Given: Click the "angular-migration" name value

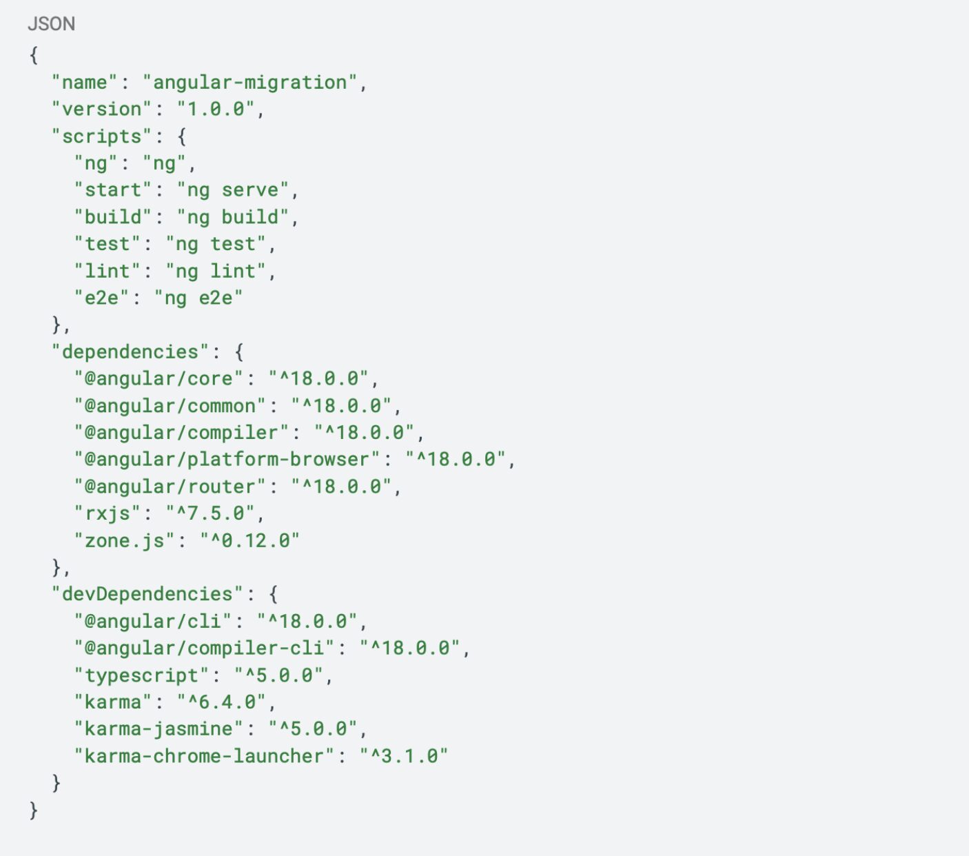Looking at the screenshot, I should coord(249,83).
